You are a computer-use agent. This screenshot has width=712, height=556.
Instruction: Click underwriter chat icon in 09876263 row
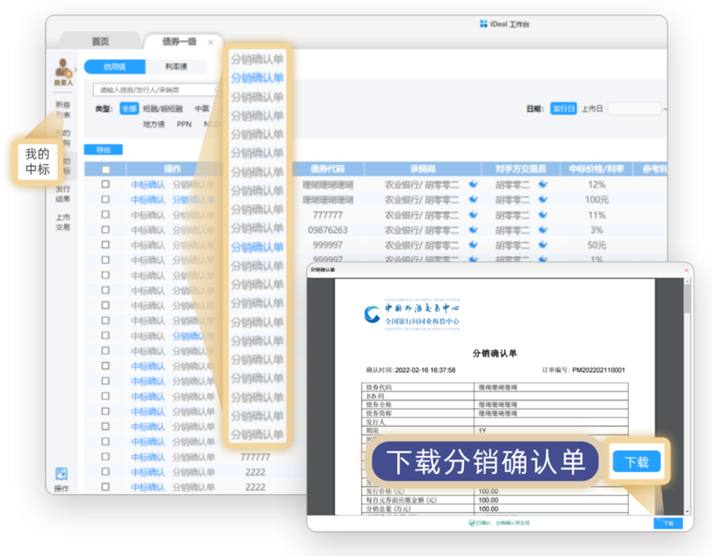click(x=473, y=230)
